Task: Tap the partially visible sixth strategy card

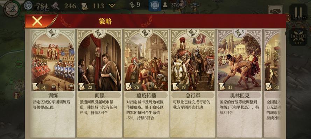Action: click(272, 83)
